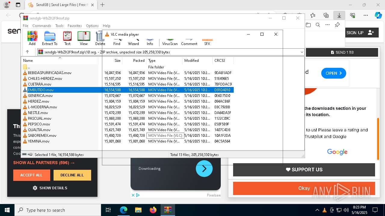Open File Explorer from taskbar
Viewport: 385px width, 216px height.
(x=138, y=210)
